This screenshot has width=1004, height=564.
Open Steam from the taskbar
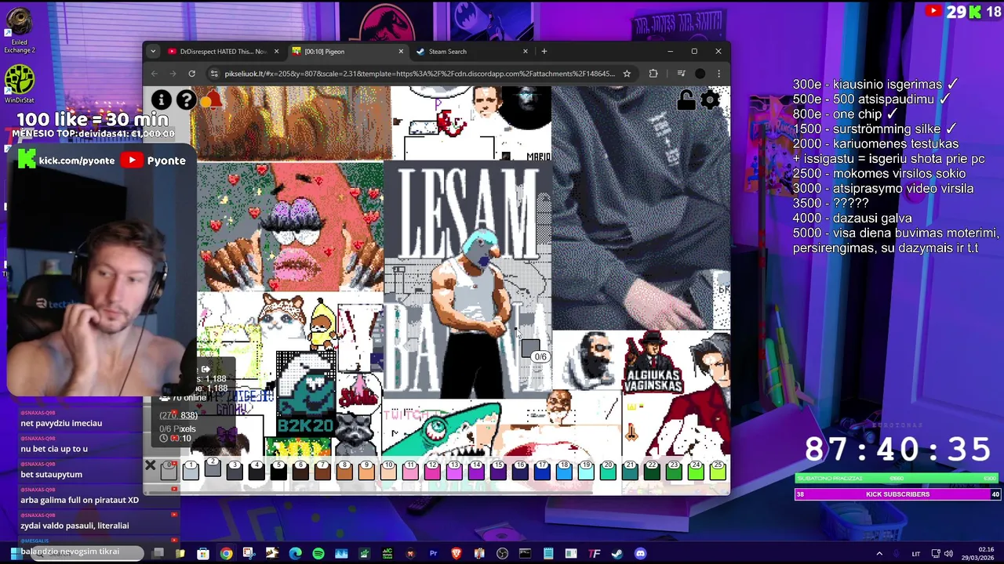click(617, 554)
